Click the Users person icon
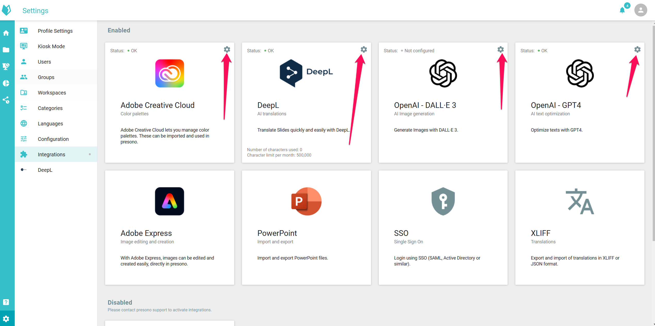Image resolution: width=655 pixels, height=326 pixels. coord(24,62)
